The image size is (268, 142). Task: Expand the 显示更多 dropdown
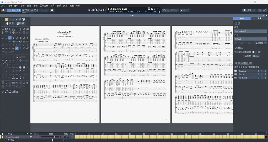pos(261,43)
